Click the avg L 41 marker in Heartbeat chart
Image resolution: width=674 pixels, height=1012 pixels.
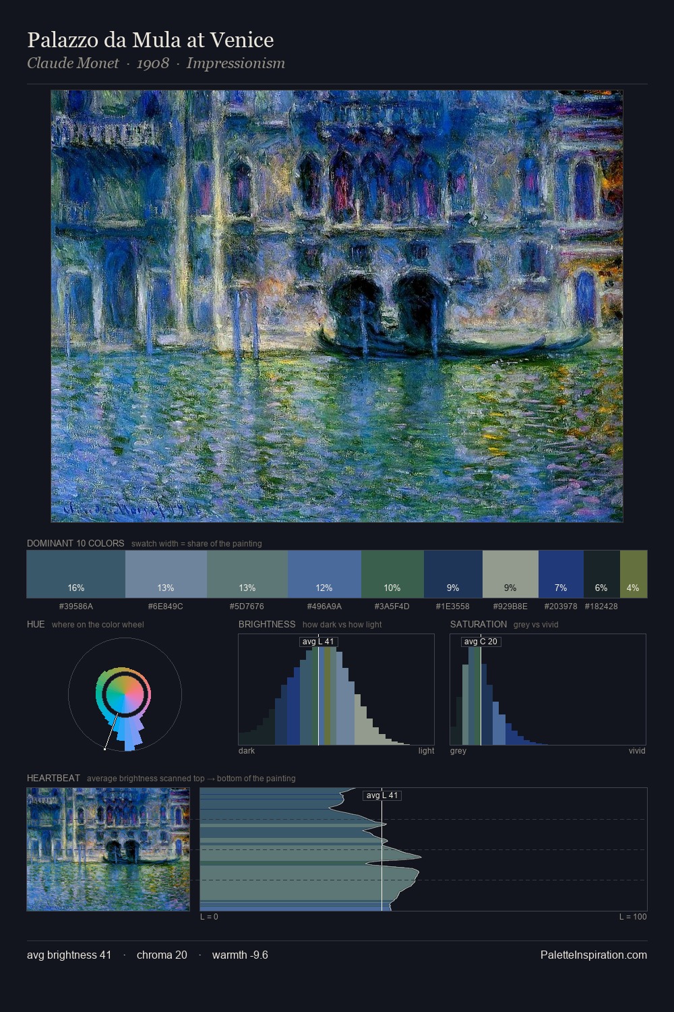point(382,795)
